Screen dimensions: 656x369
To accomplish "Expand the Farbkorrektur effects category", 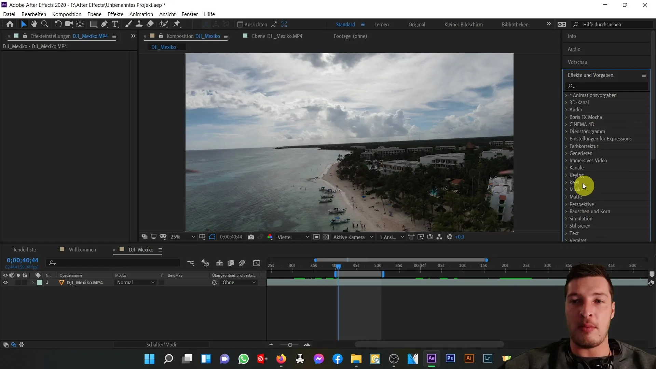I will pos(566,146).
